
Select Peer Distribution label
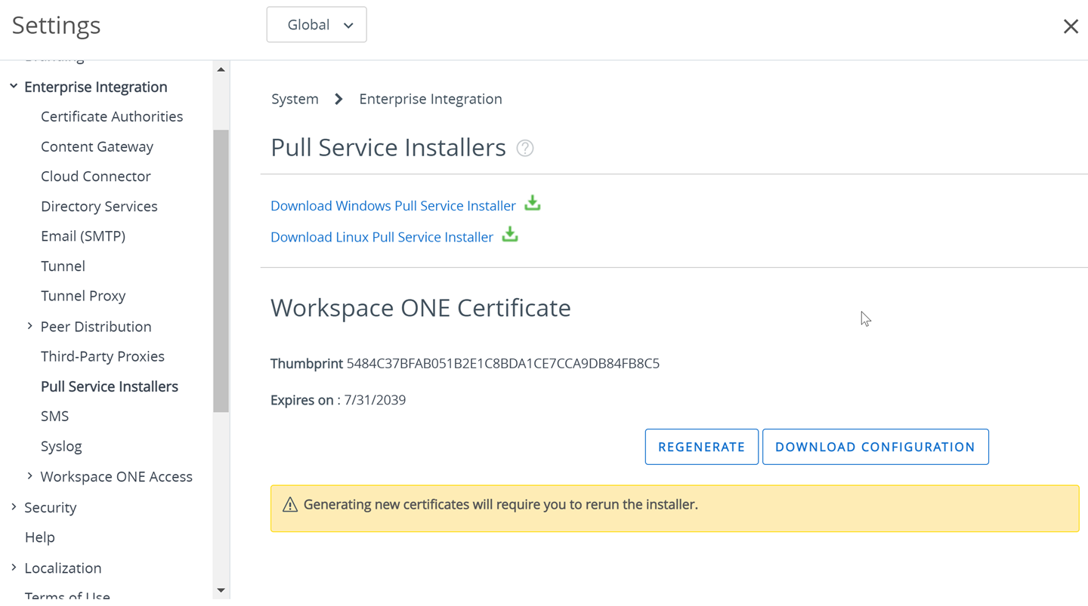(x=96, y=326)
